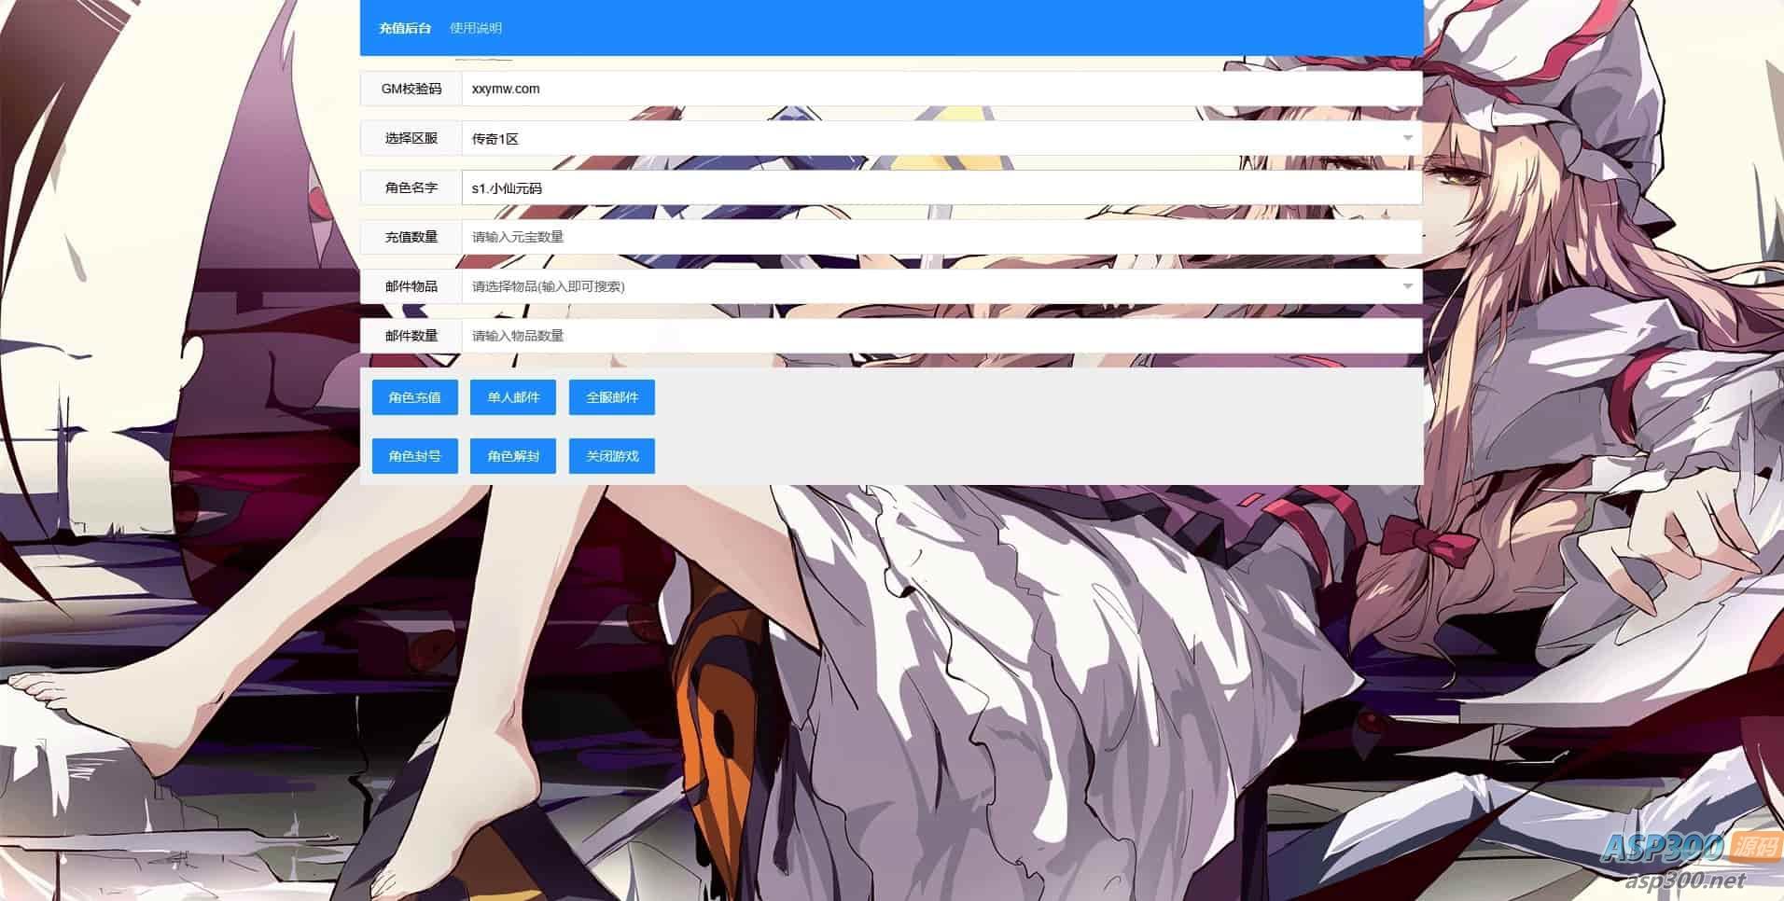Viewport: 1784px width, 901px height.
Task: Click the 充值数量 input for 元宝 amount
Action: (941, 237)
